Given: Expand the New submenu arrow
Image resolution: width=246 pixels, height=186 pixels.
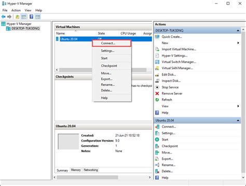Looking at the screenshot, I should tap(238, 43).
